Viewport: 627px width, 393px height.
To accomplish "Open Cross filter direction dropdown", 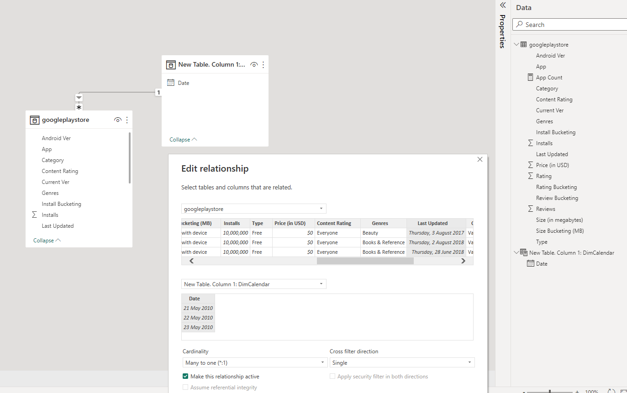I will click(402, 362).
